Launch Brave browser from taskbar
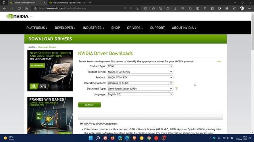This screenshot has height=142, width=254. pos(134,138)
